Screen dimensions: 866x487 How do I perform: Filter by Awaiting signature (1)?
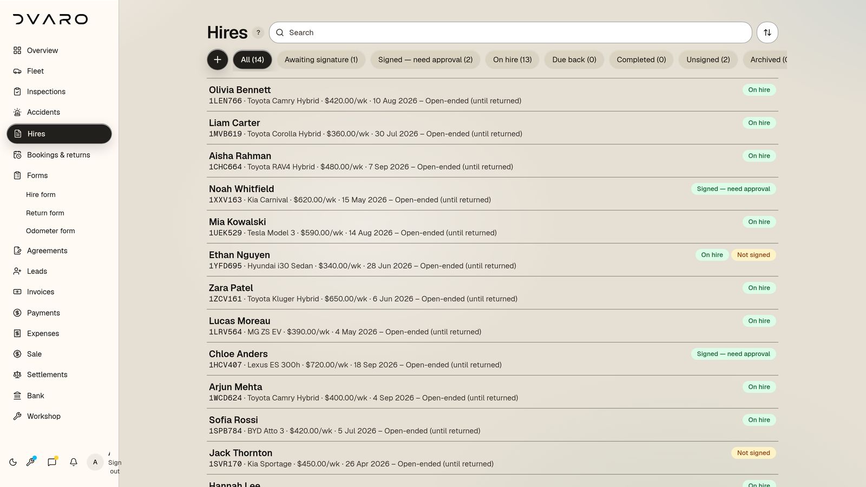tap(321, 60)
